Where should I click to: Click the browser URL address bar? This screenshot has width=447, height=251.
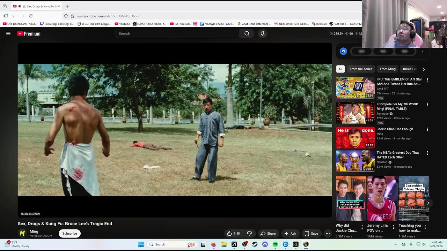[x=210, y=16]
